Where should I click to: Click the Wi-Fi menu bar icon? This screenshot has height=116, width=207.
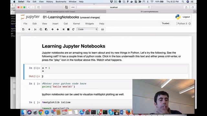coord(152,2)
